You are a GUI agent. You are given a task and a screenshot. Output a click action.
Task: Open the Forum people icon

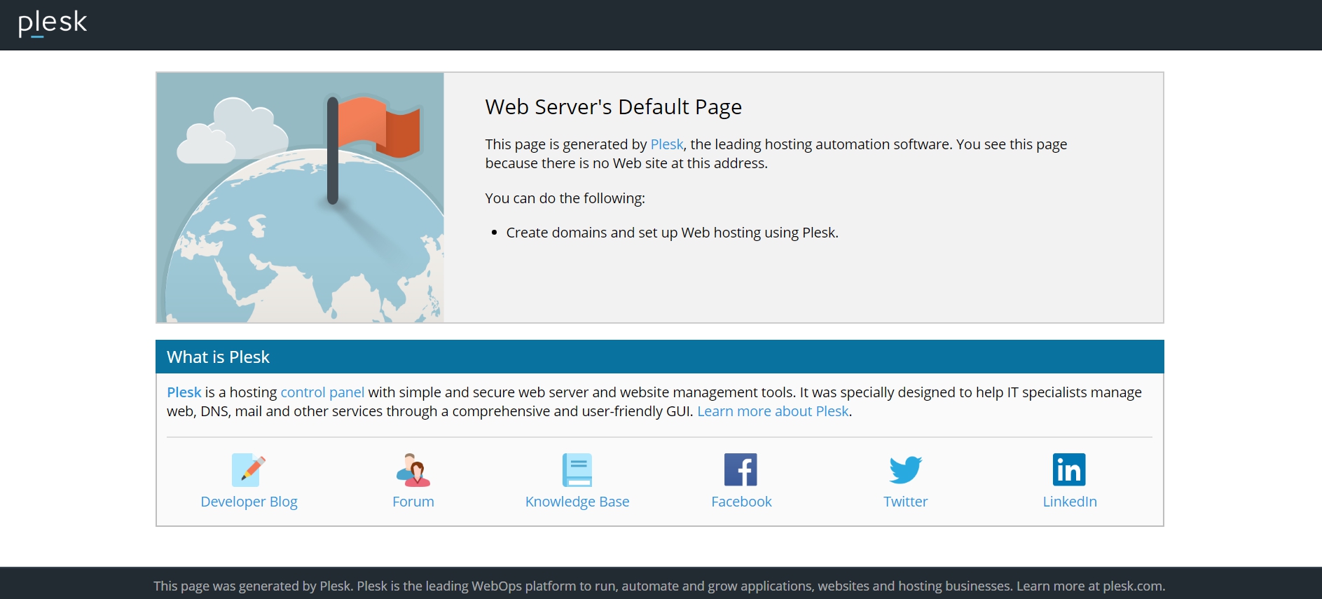(x=413, y=469)
